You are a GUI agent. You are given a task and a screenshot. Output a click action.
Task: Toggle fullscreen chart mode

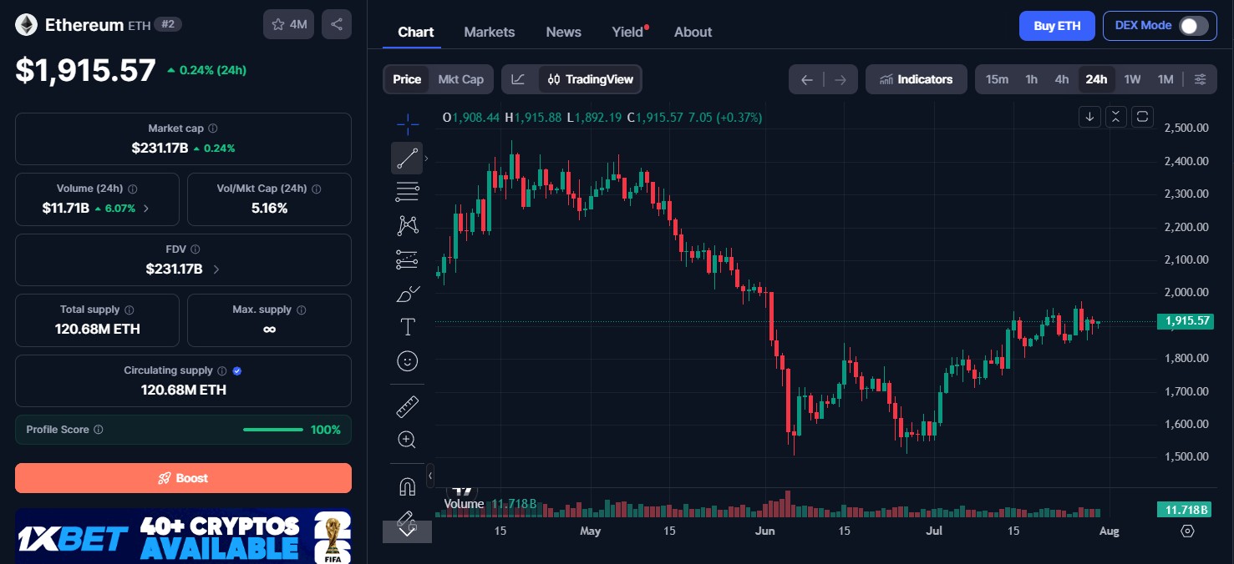point(1142,117)
